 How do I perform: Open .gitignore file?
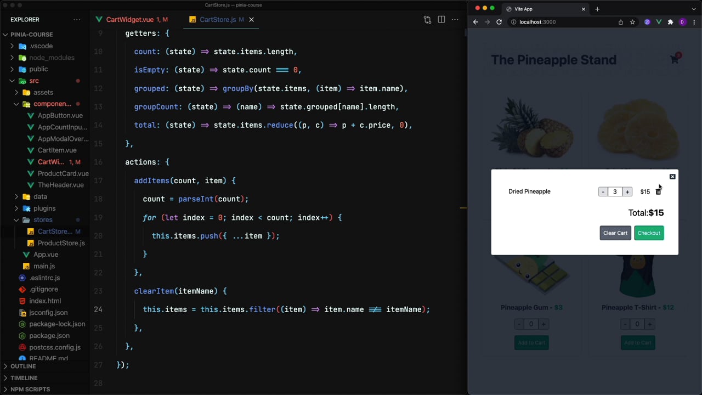(43, 289)
